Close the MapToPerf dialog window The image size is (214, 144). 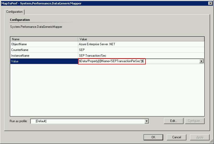(210, 3)
